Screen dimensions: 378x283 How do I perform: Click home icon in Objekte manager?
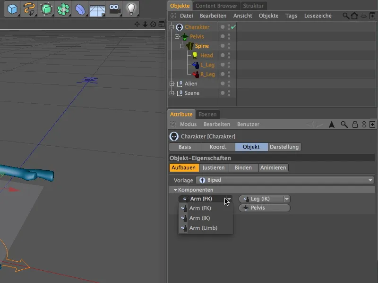[x=354, y=16]
